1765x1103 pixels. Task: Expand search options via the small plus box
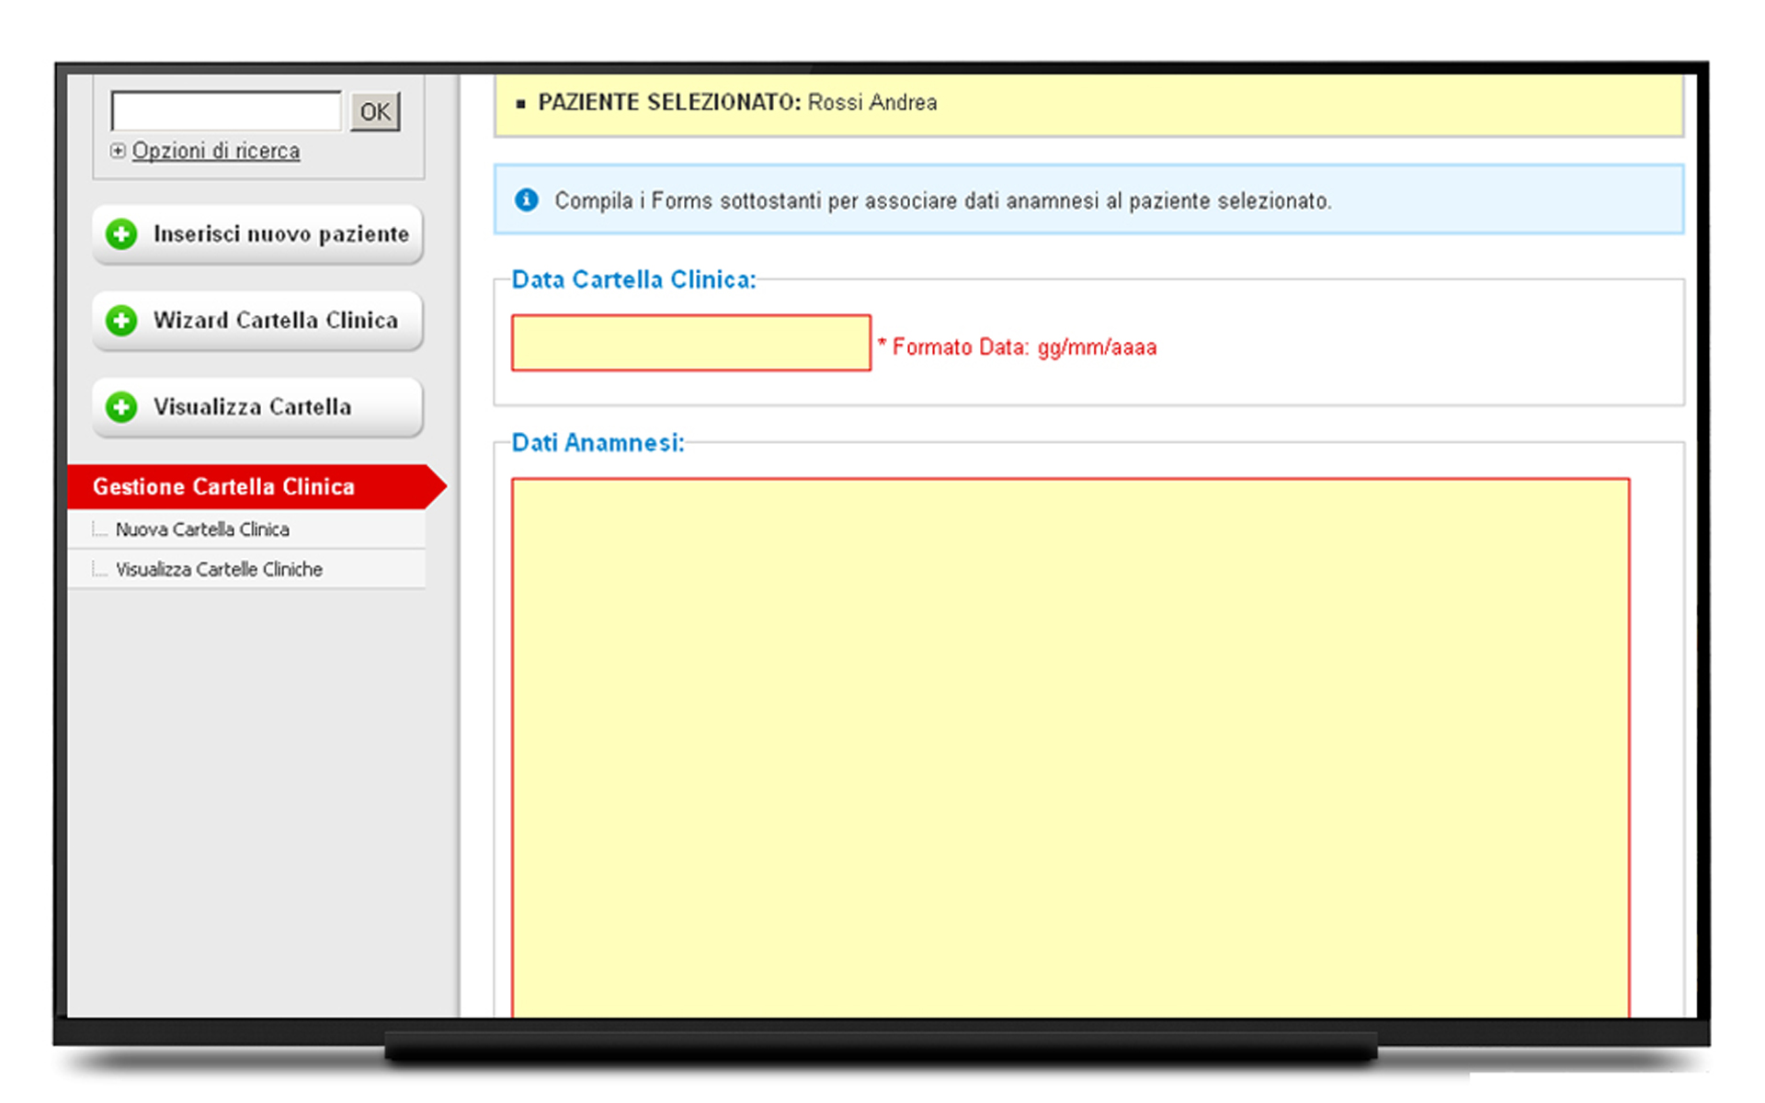coord(118,151)
